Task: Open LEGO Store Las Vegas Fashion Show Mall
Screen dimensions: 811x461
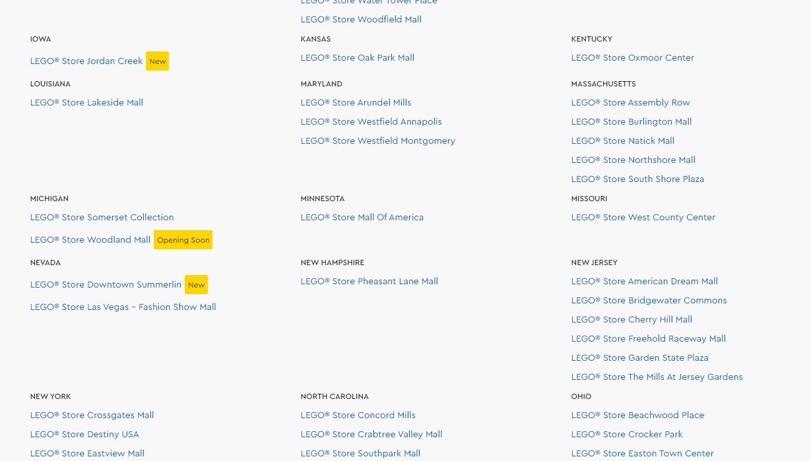Action: tap(123, 307)
